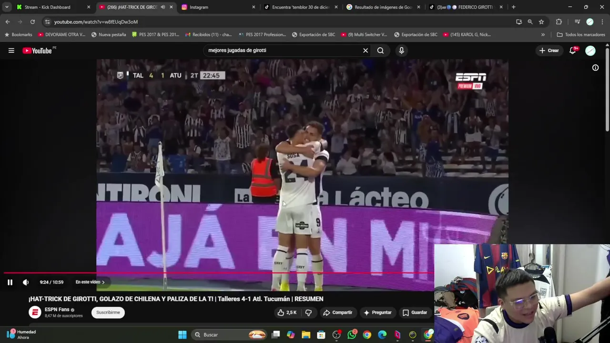Open the Windows Start button
This screenshot has width=610, height=343.
182,335
